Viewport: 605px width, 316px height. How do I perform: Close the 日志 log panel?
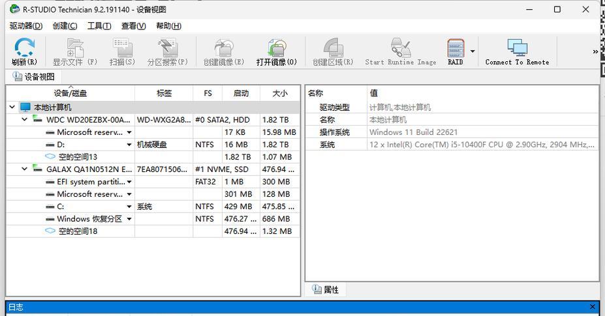[592, 307]
